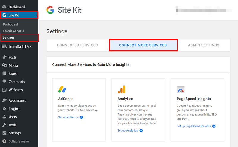Image resolution: width=238 pixels, height=147 pixels.
Task: Go to WPForms in the sidebar
Action: 15,90
